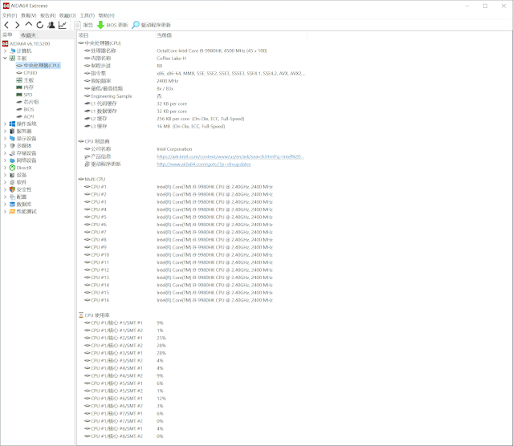Open the 工具(T) menu

(x=87, y=15)
